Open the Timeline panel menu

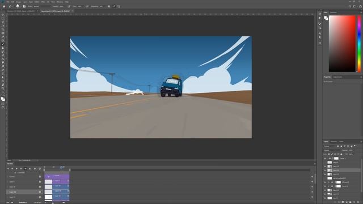(315, 164)
